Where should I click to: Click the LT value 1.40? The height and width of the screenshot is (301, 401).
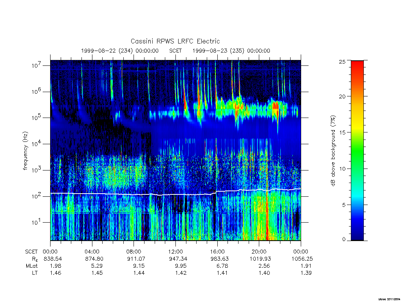click(x=264, y=273)
